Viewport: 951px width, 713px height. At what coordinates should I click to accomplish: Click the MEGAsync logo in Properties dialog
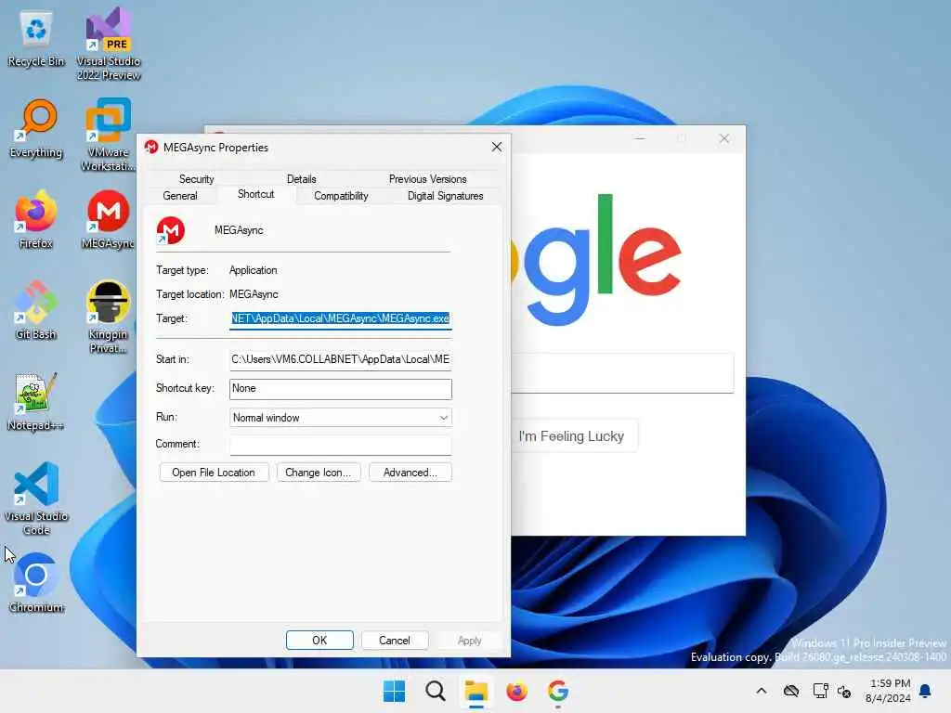[x=171, y=230]
